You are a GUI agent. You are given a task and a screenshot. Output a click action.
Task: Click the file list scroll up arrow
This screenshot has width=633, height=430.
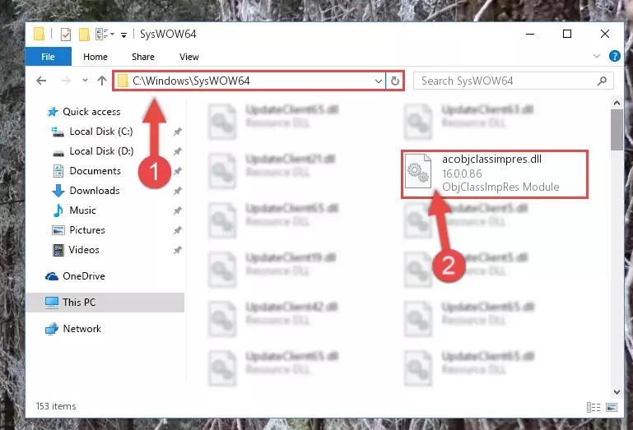pyautogui.click(x=617, y=104)
